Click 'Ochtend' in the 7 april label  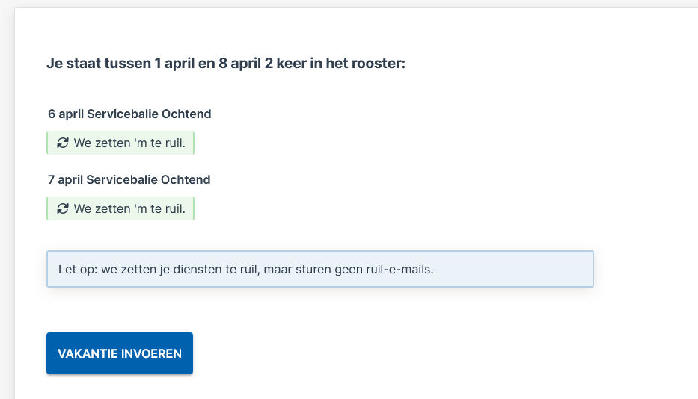[x=186, y=180]
